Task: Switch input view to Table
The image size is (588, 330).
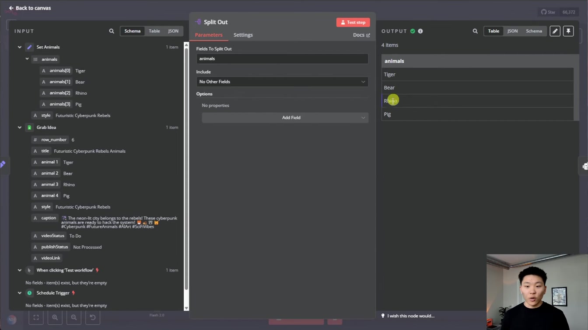Action: coord(154,31)
